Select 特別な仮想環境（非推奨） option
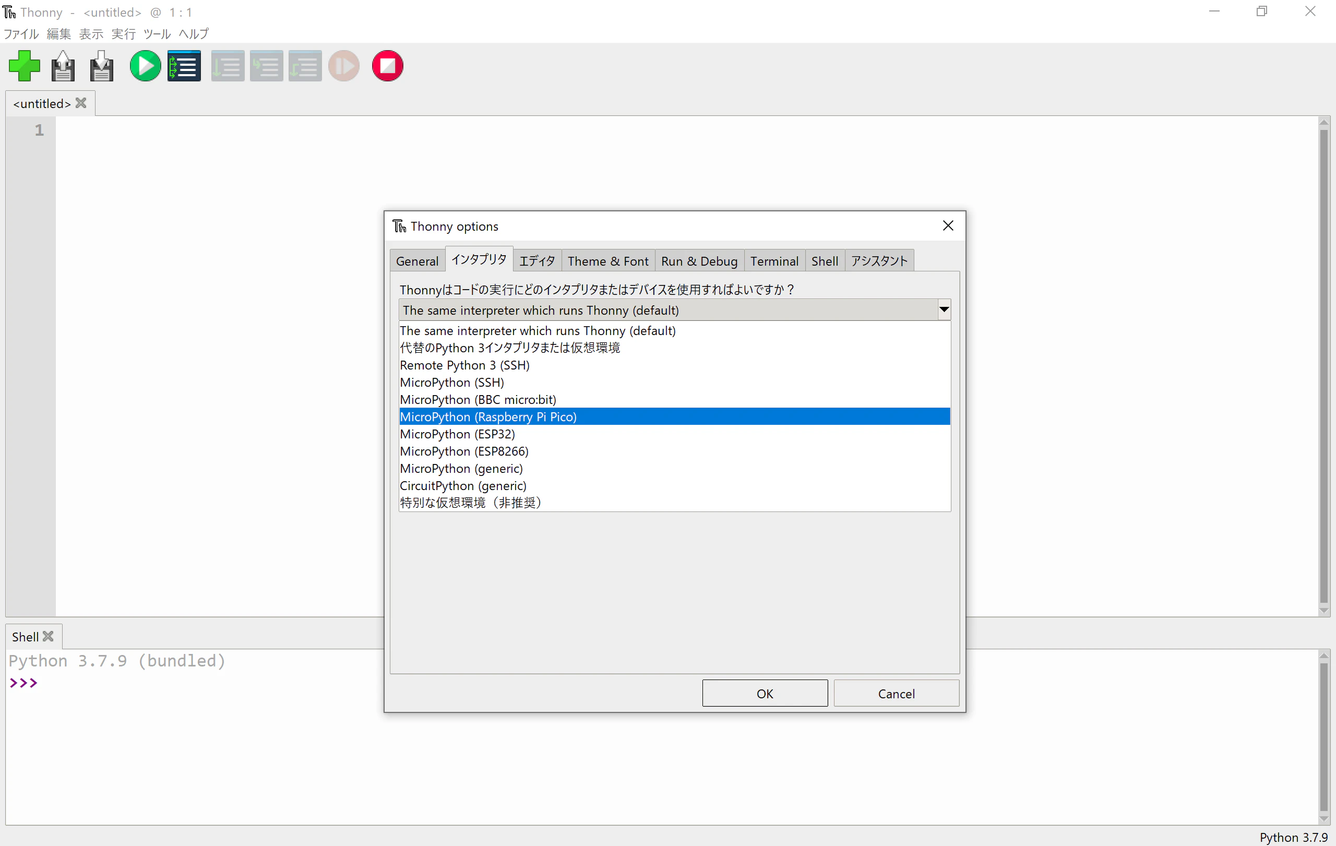The image size is (1336, 846). point(675,503)
